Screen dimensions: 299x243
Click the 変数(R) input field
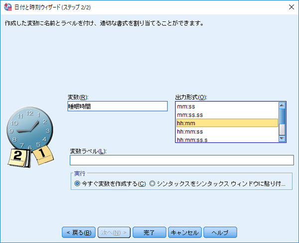point(118,106)
